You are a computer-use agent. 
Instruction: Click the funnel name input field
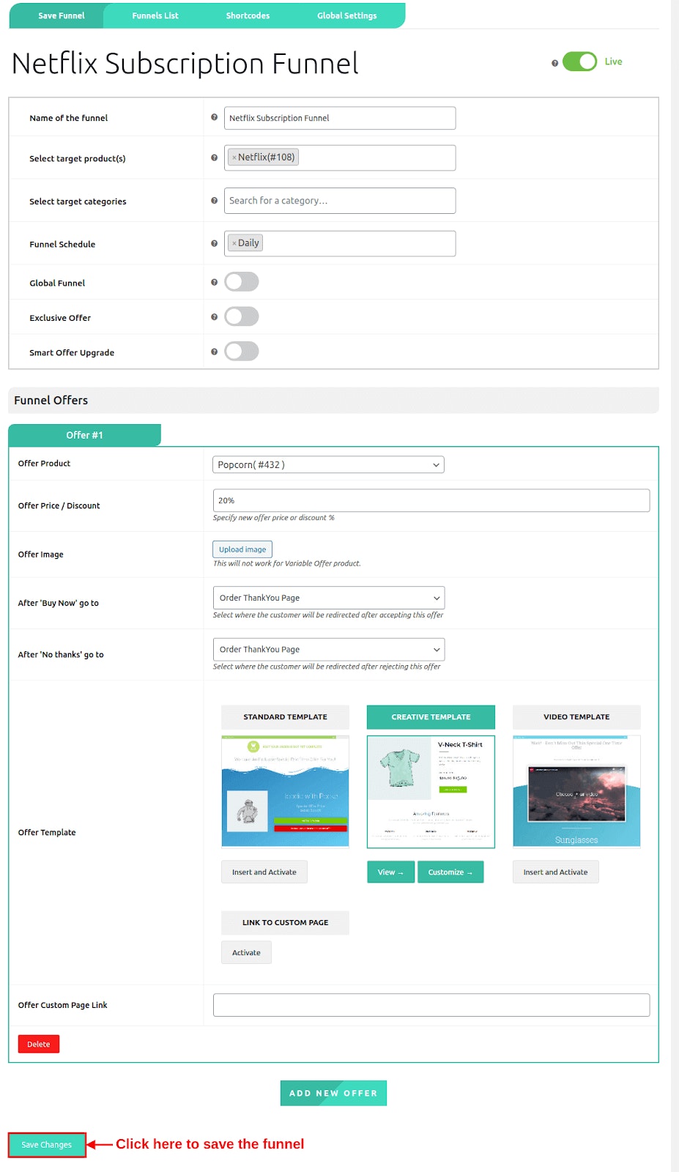coord(340,118)
